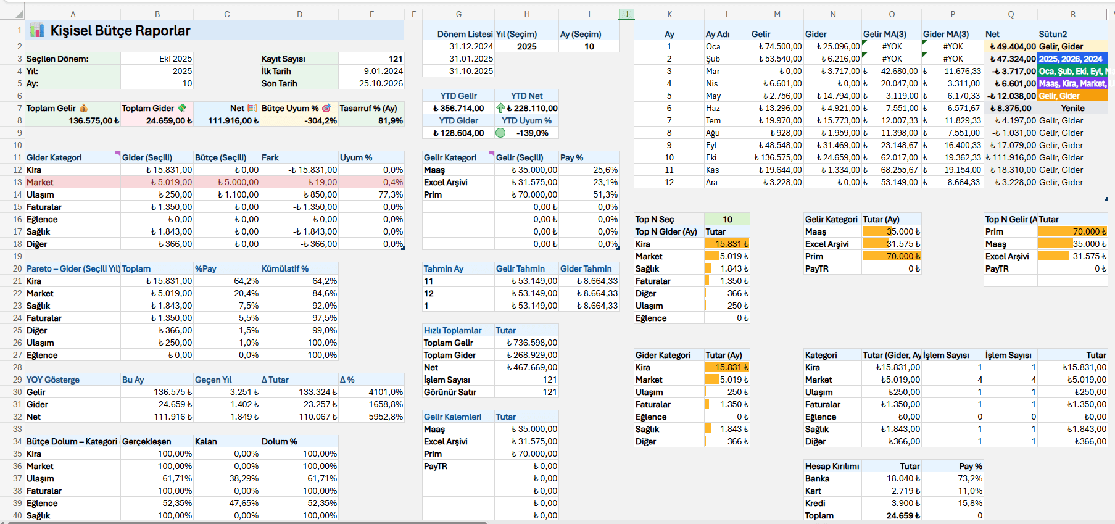The height and width of the screenshot is (524, 1115).
Task: Click the orange Prim data bar in Top N Gelir
Action: click(1072, 231)
